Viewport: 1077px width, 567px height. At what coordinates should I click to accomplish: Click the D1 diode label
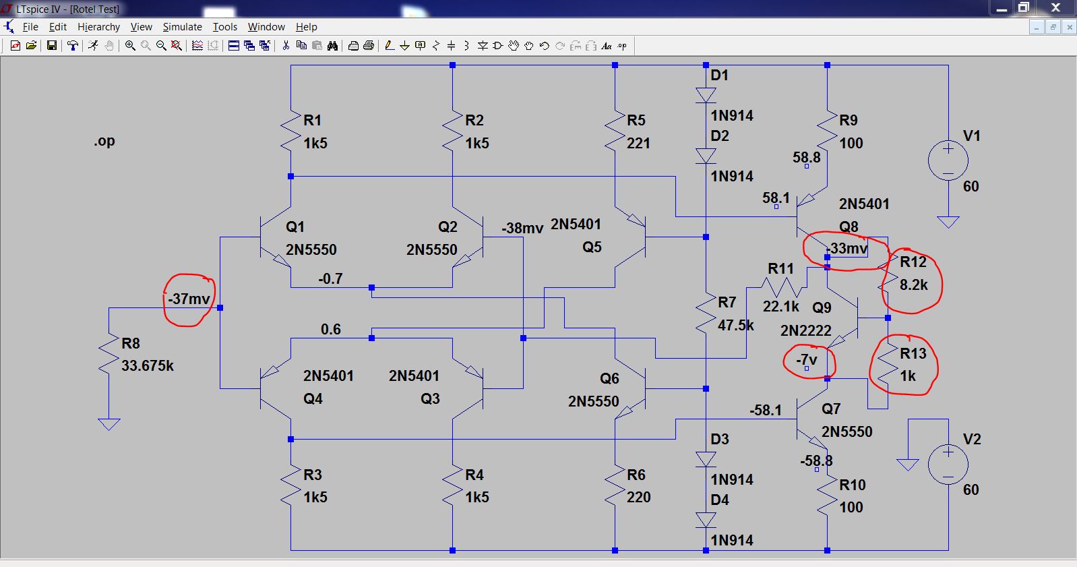(x=719, y=75)
